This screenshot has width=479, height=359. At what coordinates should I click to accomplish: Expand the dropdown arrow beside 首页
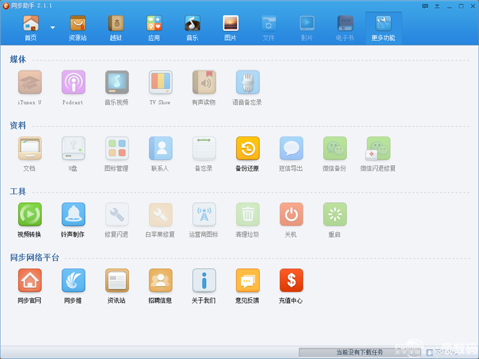52,26
